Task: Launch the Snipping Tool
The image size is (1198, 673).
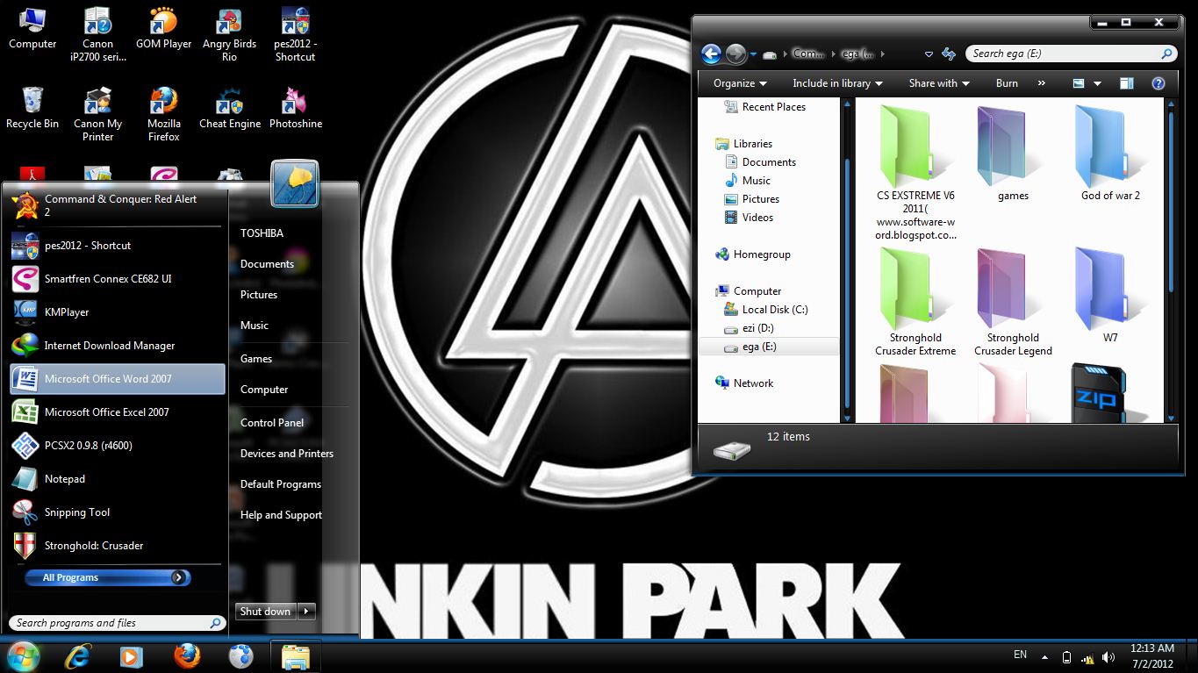Action: [x=117, y=512]
